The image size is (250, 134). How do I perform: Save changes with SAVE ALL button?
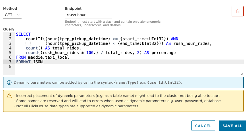click(x=232, y=126)
